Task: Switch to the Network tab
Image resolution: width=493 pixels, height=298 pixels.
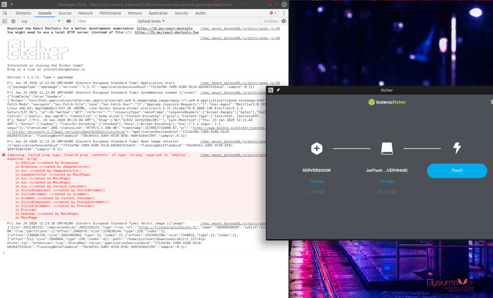Action: click(x=86, y=13)
